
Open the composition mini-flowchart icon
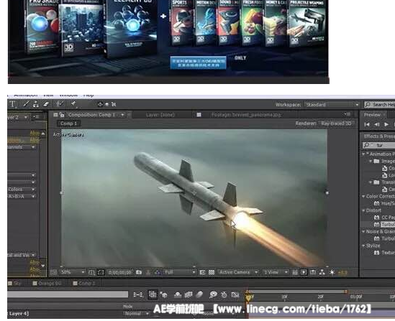[138, 294]
